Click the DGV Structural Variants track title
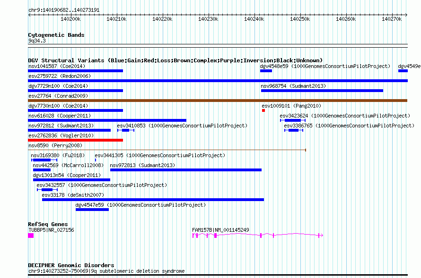421x278 pixels. [x=175, y=60]
